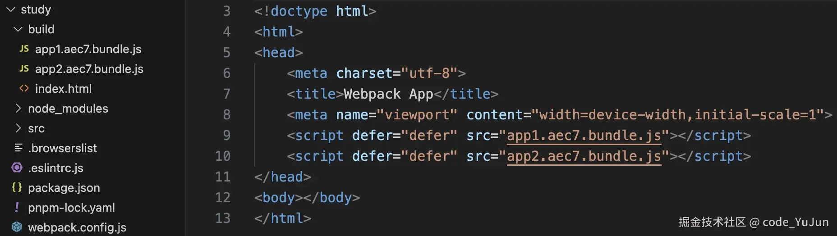837x236 pixels.
Task: Click the ESLint icon beside .eslintrc.js
Action: tap(17, 168)
